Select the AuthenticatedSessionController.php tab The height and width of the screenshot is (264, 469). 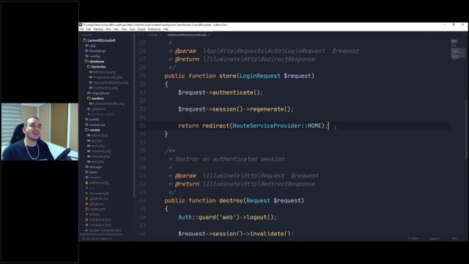(187, 35)
